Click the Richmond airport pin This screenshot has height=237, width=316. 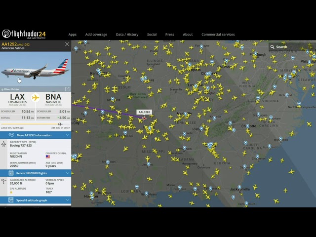pyautogui.click(x=287, y=95)
